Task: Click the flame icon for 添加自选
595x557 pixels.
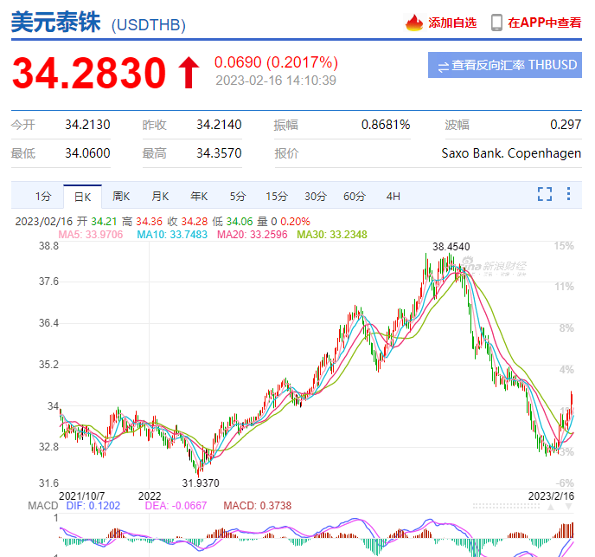Action: 414,23
